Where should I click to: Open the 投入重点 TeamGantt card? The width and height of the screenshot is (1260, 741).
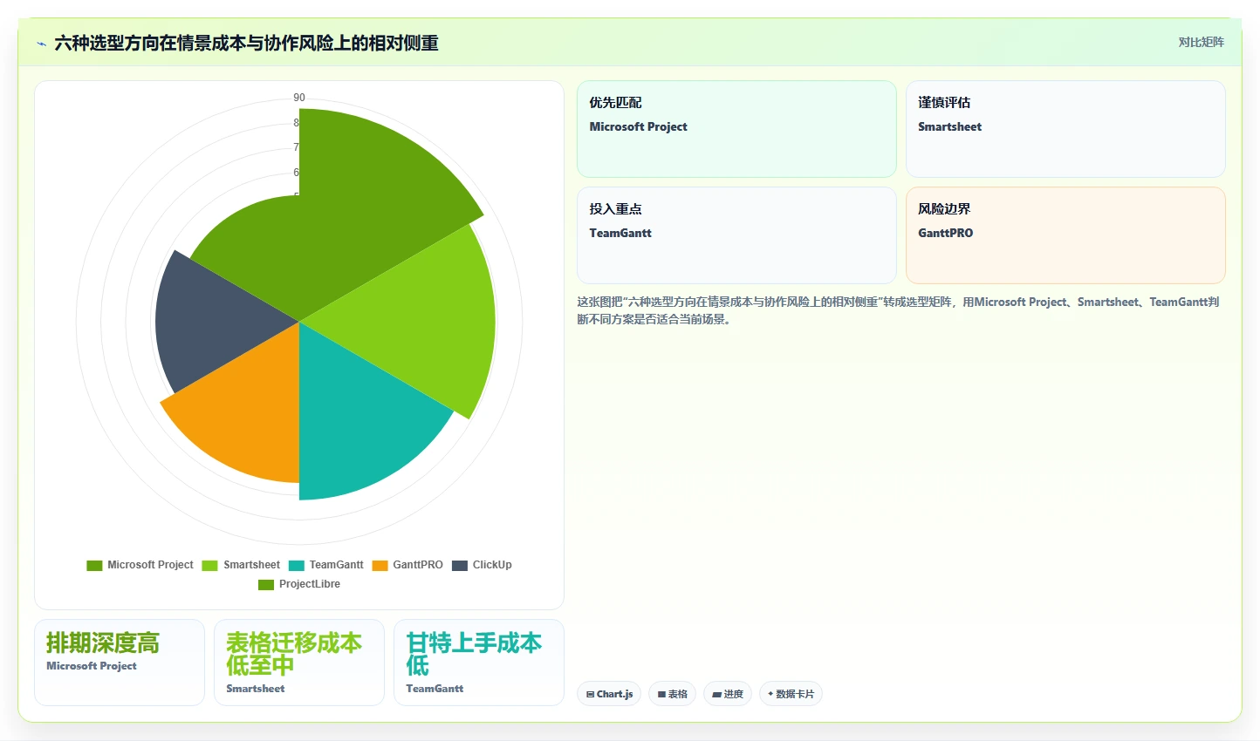click(x=736, y=235)
